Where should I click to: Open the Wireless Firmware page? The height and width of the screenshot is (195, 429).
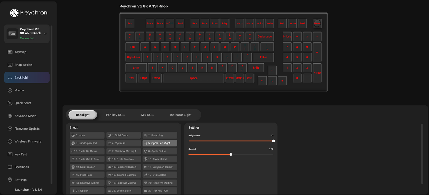[x=27, y=141]
